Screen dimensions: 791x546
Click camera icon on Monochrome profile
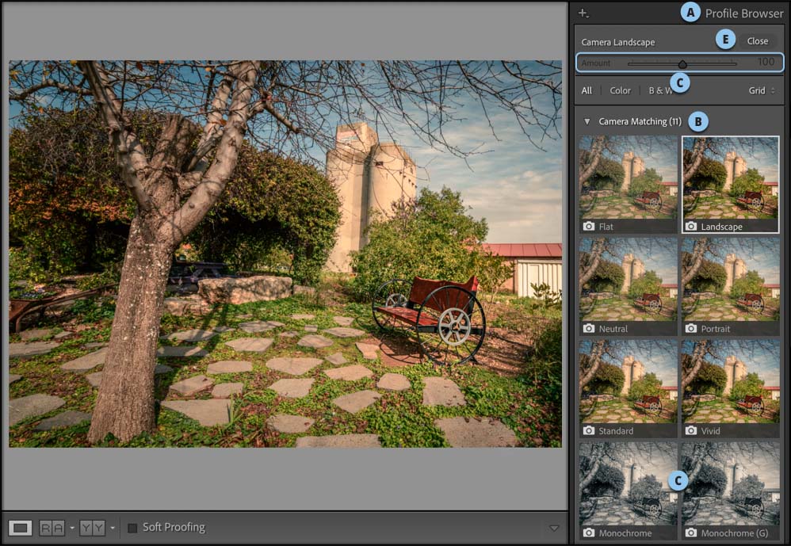588,533
